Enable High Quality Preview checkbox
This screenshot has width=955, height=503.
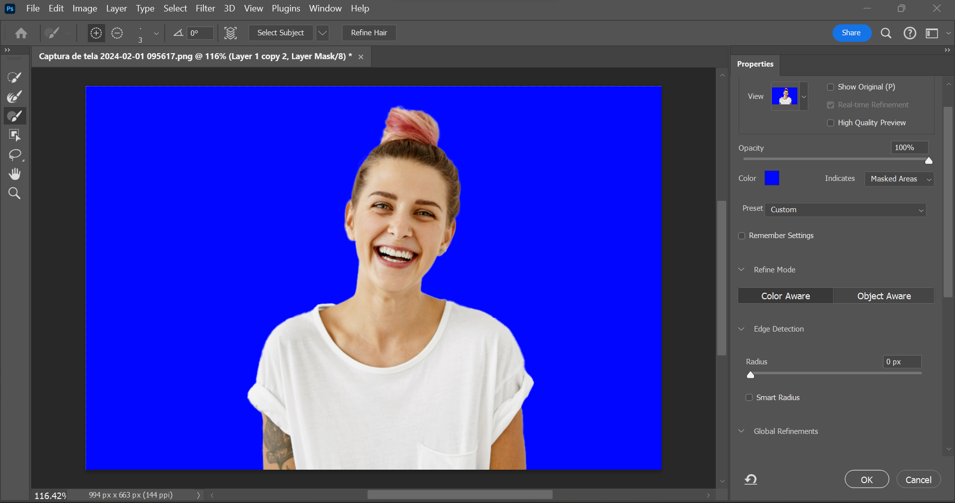(x=830, y=123)
